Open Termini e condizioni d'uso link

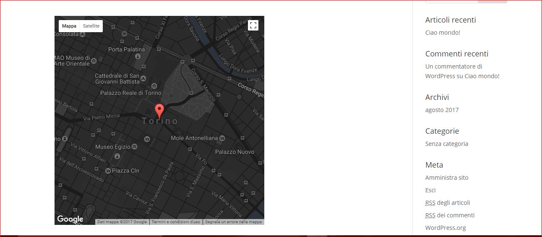pos(176,222)
